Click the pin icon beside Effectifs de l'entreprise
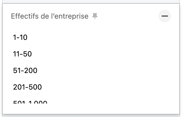Viewport: 183px width, 117px height. [x=95, y=16]
